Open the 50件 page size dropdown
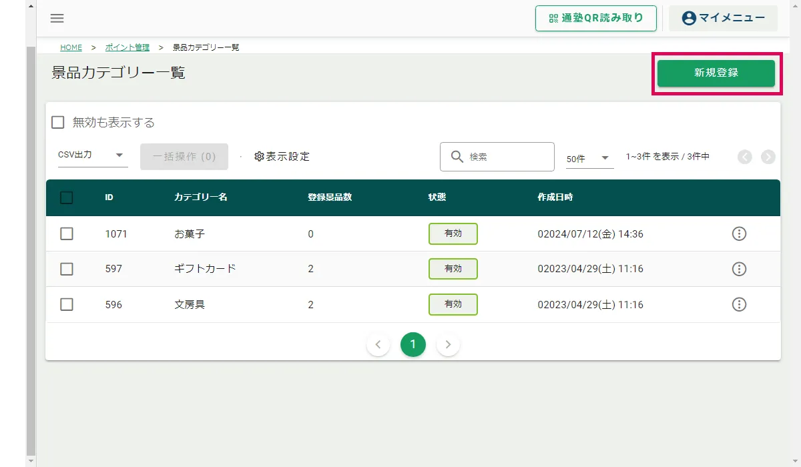 click(589, 158)
